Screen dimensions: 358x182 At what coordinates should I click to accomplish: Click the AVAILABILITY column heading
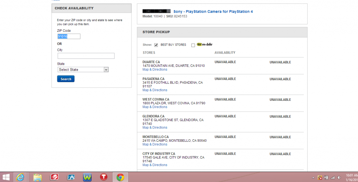(x=225, y=52)
